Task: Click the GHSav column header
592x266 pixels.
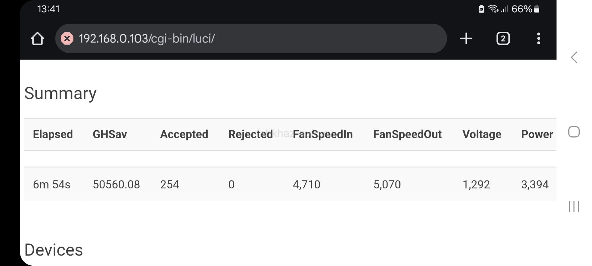Action: 110,134
